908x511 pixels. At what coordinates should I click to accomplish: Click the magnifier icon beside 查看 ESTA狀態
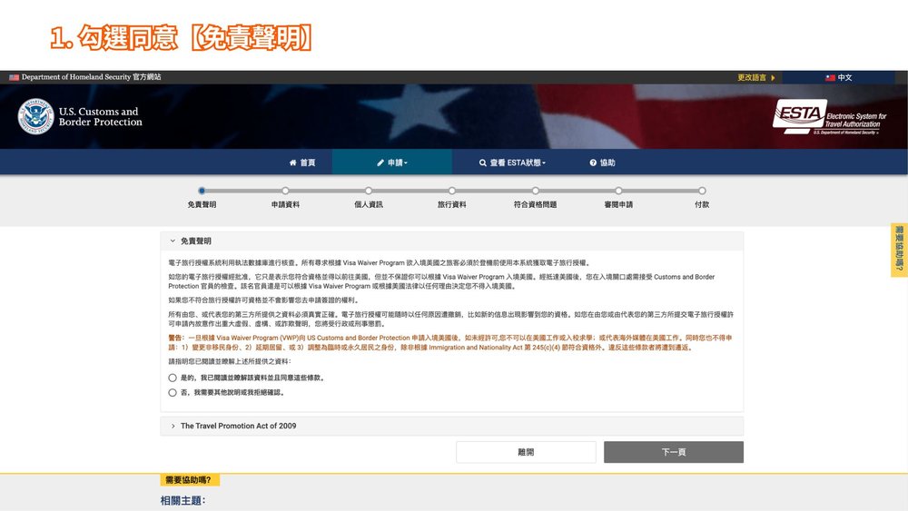(x=483, y=162)
